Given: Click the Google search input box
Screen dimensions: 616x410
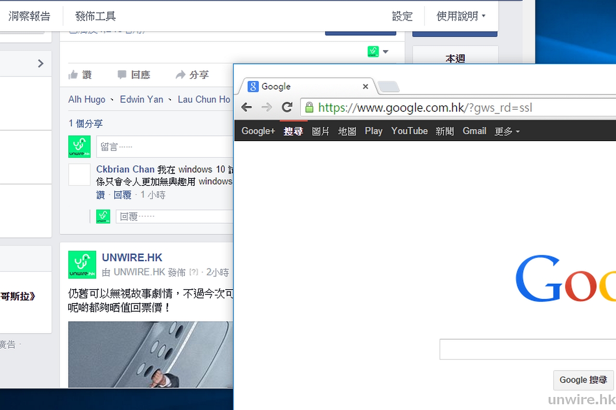Looking at the screenshot, I should [x=527, y=349].
